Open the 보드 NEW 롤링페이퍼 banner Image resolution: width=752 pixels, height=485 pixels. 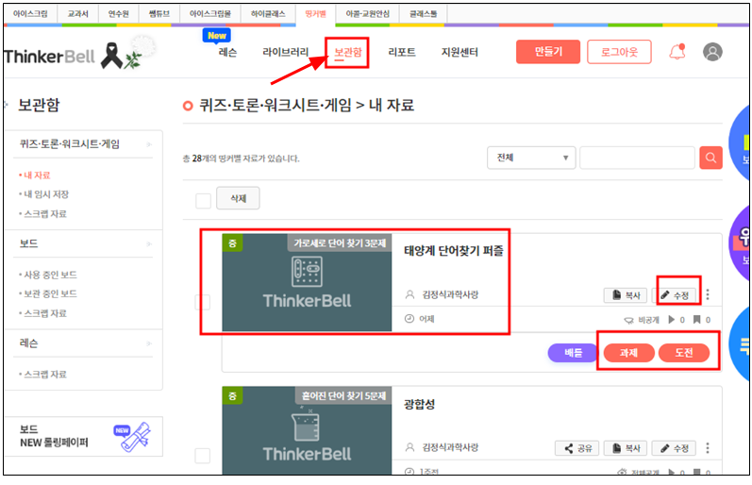click(x=83, y=436)
